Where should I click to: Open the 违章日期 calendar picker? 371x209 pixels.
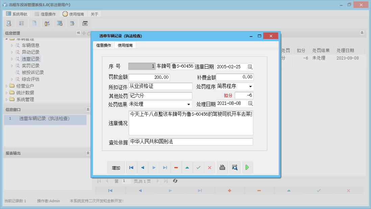click(x=250, y=67)
